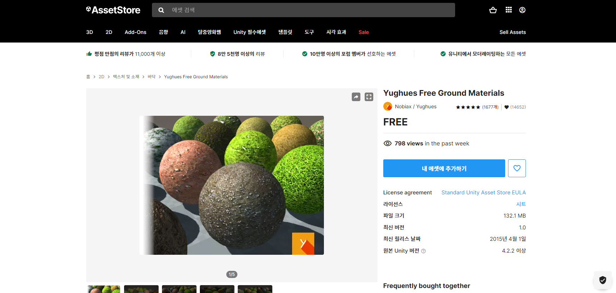Click 내 에셋에 추가하기 button

[444, 168]
